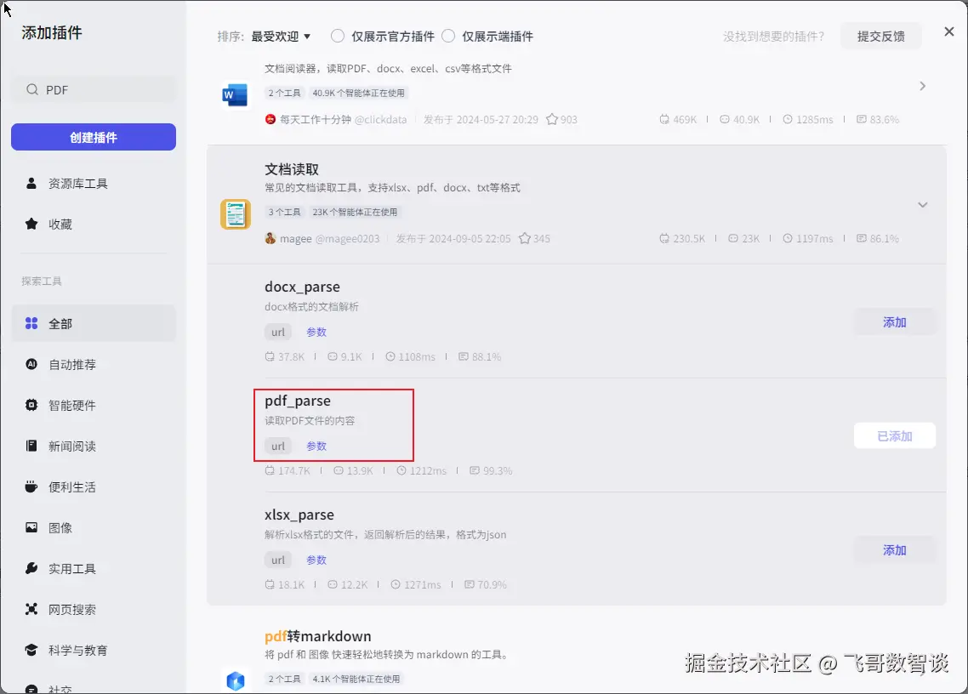Open the 图像 category
Viewport: 968px width, 694px height.
94,527
